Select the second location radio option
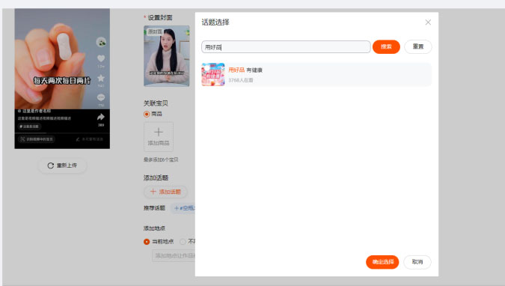 (183, 242)
